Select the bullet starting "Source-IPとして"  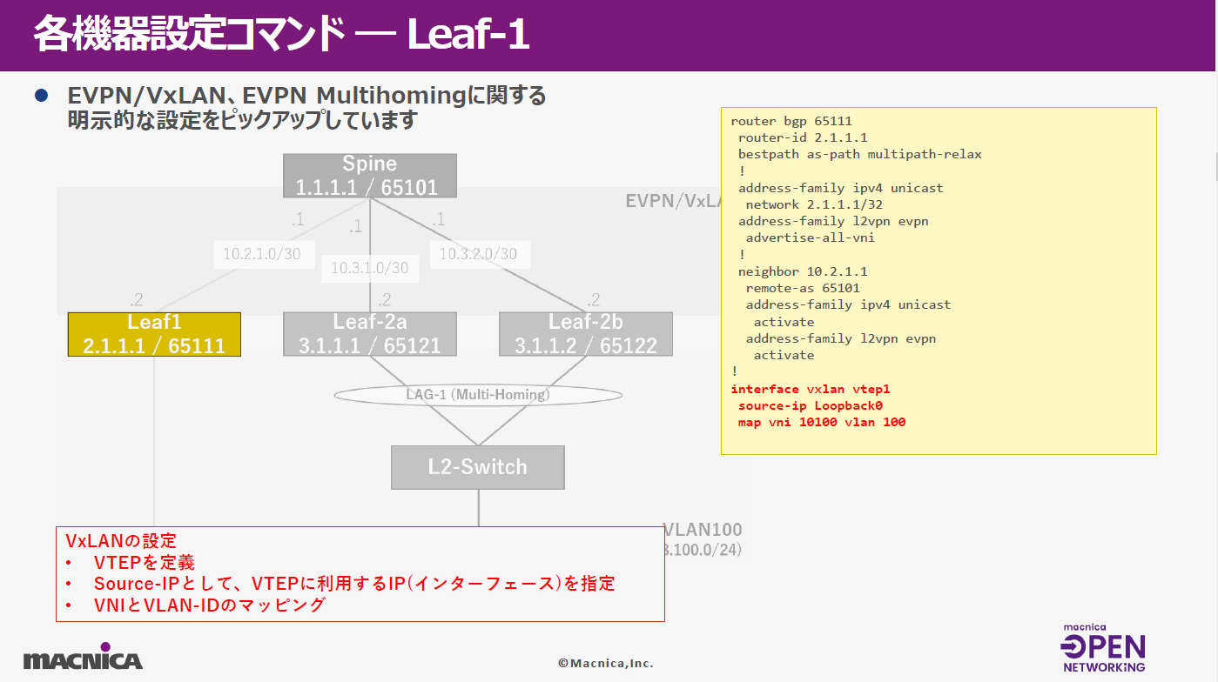pyautogui.click(x=354, y=583)
